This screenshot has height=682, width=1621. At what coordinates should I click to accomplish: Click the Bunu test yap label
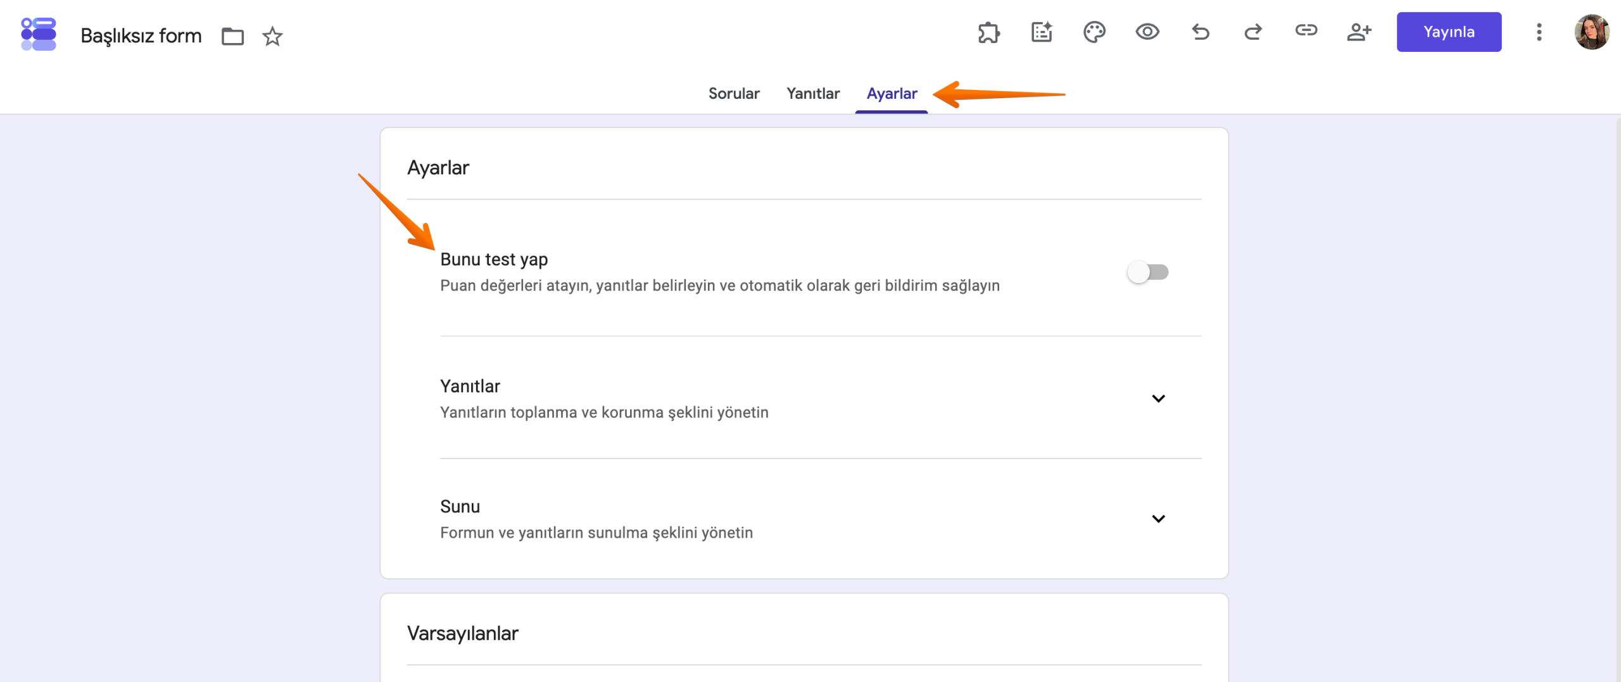click(494, 260)
